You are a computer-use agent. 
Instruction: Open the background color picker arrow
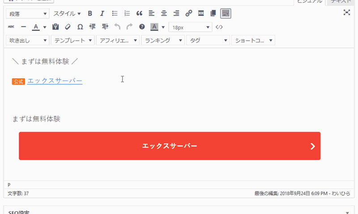pyautogui.click(x=163, y=27)
